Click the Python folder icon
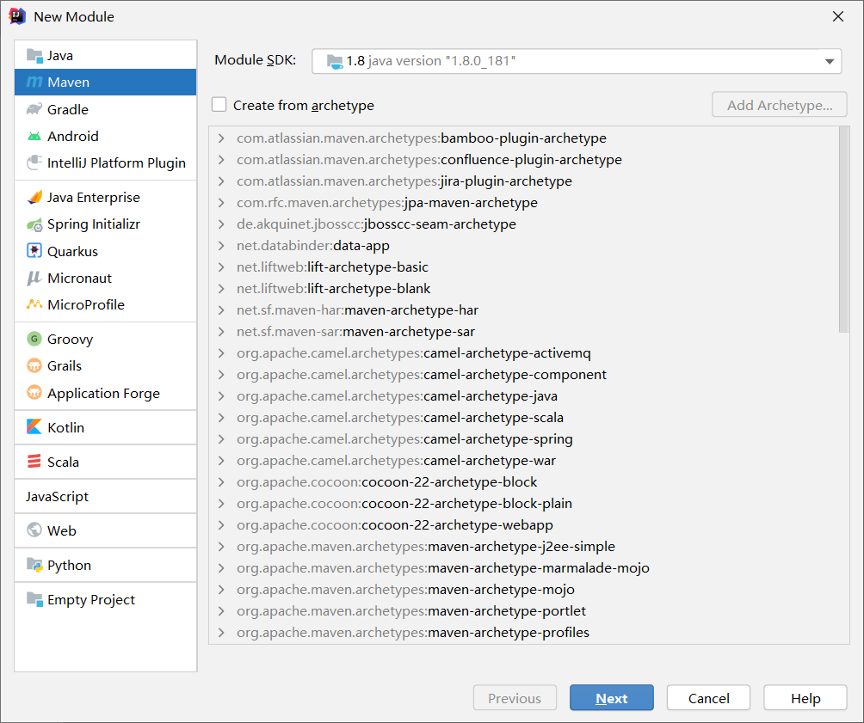 (34, 565)
